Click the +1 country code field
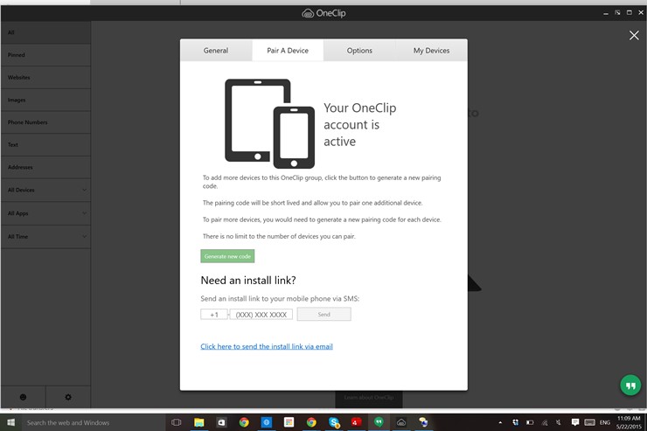The width and height of the screenshot is (647, 431). pyautogui.click(x=213, y=314)
